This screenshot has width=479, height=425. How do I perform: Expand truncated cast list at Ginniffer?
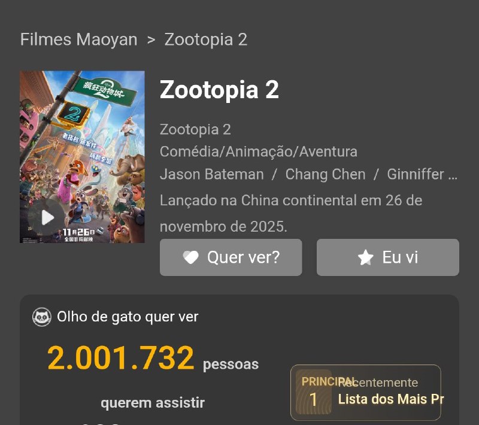[422, 174]
